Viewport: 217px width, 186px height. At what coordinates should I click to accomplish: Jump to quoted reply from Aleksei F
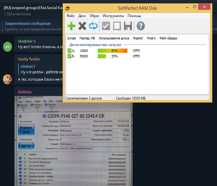41,69
